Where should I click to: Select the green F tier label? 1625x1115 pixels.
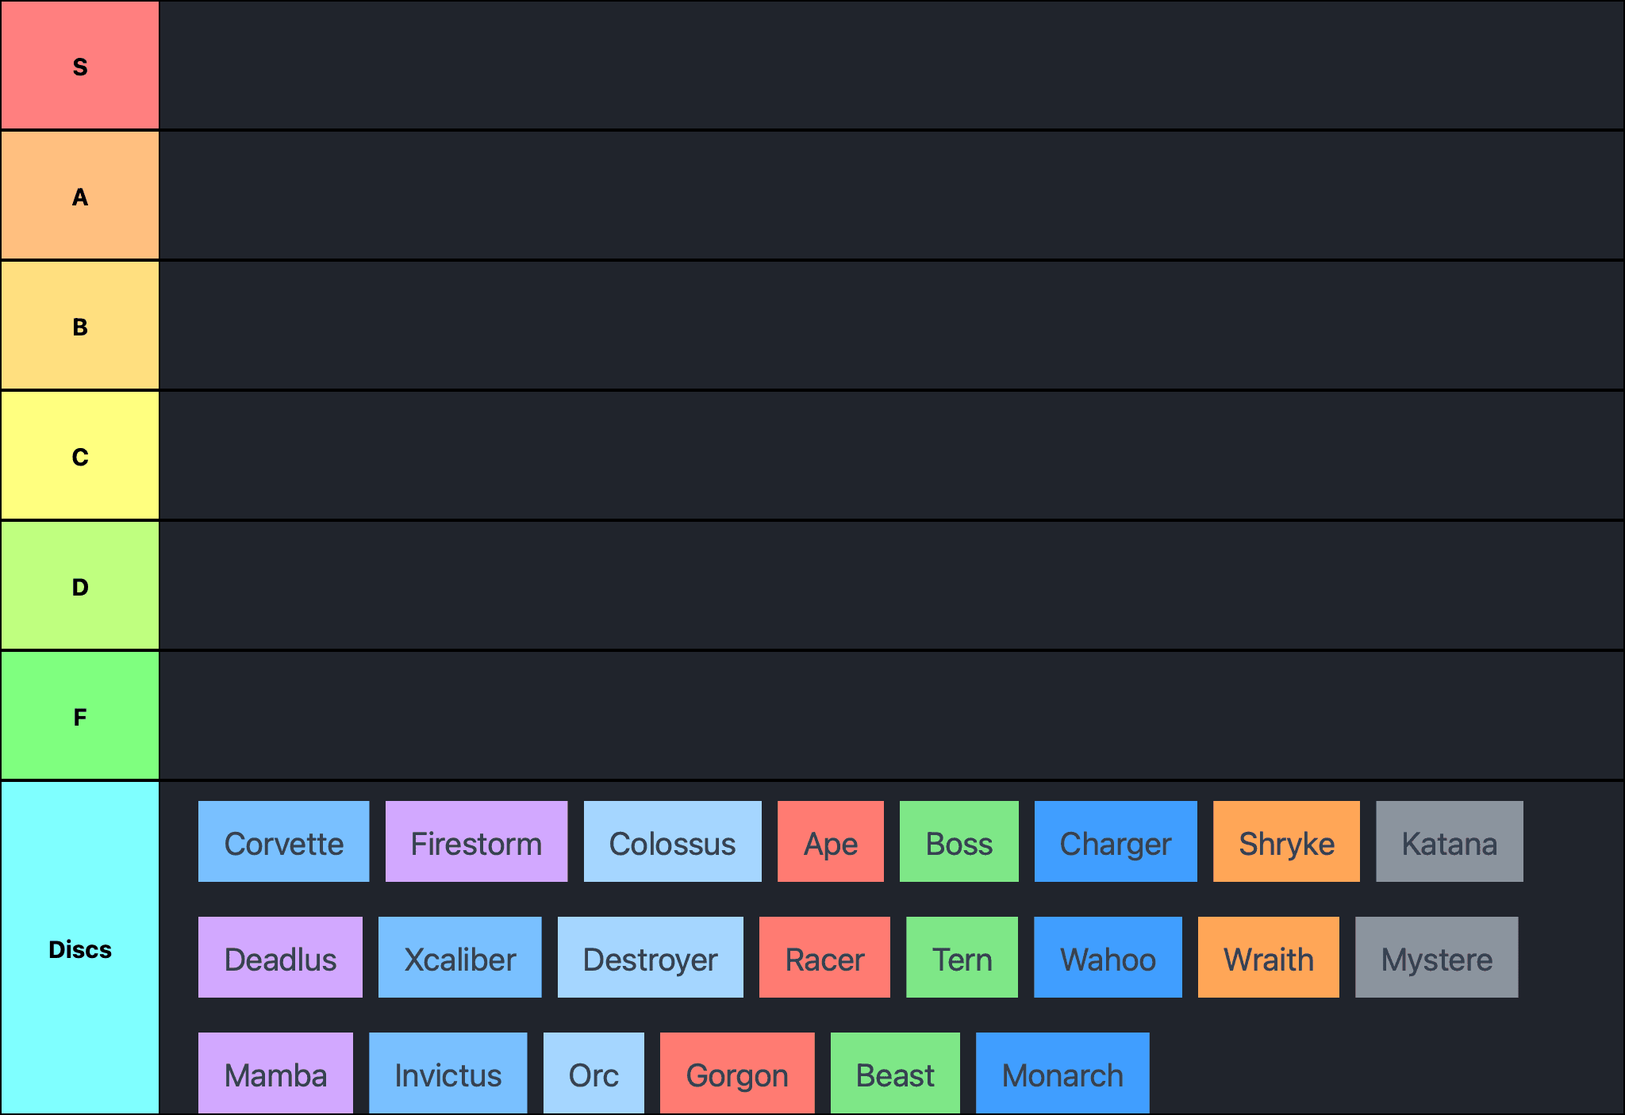click(79, 716)
